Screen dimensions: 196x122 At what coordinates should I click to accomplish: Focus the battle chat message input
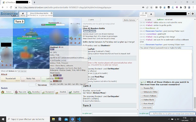[x=115, y=113]
